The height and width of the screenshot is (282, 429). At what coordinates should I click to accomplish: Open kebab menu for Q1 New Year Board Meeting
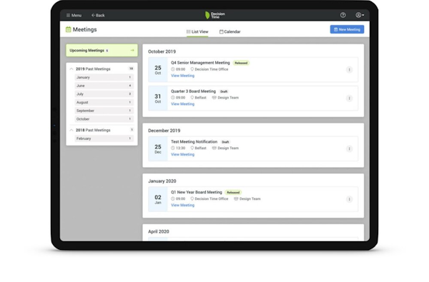[349, 199]
